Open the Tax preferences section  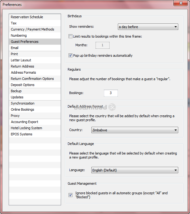pos(14,23)
